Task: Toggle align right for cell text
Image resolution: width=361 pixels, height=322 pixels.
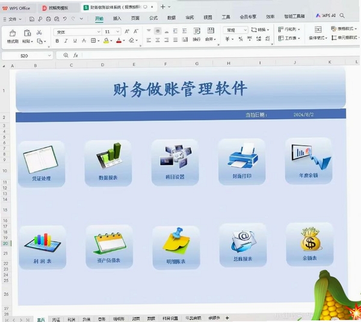Action: coord(167,40)
